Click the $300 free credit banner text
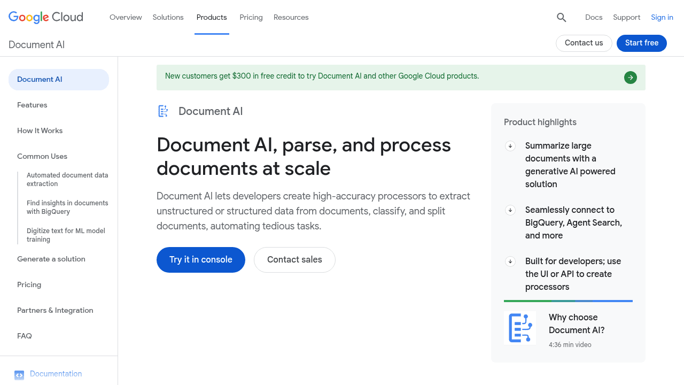 322,76
